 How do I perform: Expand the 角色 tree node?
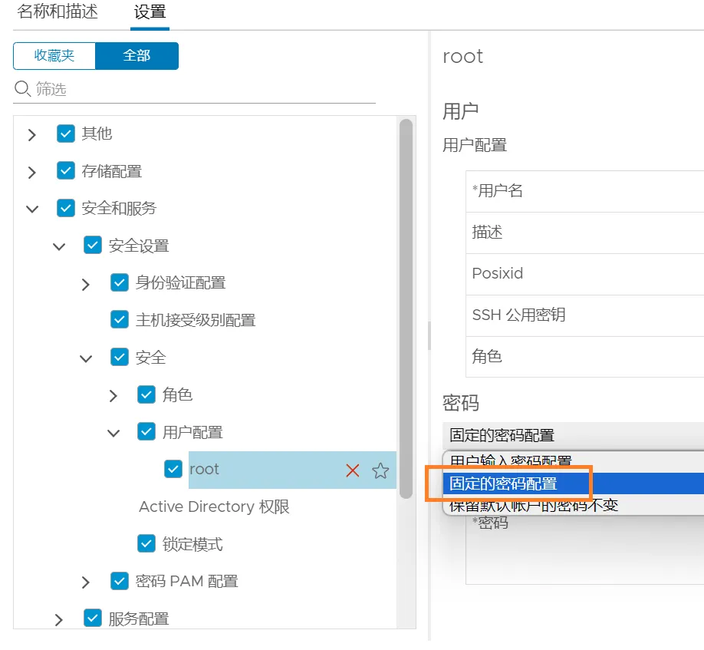113,396
